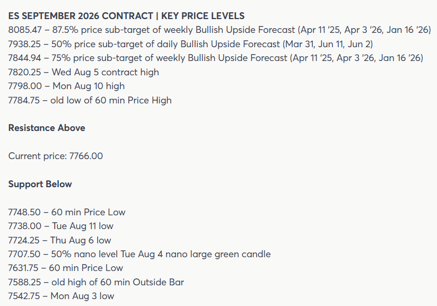Select the 7724.25 Thu Aug 6 low line
The width and height of the screenshot is (437, 306).
point(59,240)
